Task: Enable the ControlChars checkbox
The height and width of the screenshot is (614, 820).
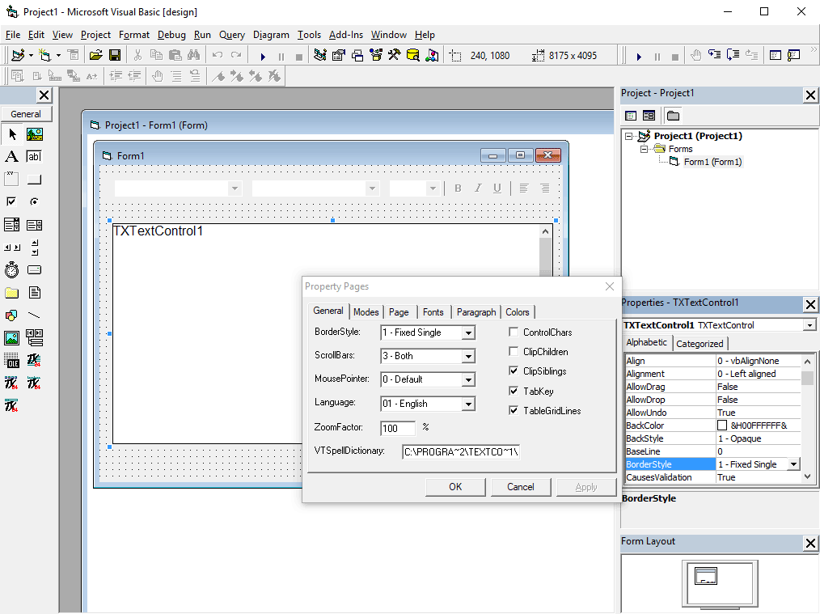Action: 514,332
